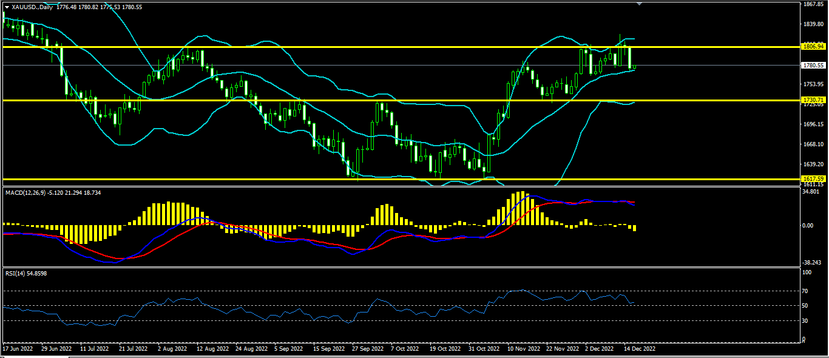Select the yellow 1730.71 price label
The height and width of the screenshot is (358, 829).
[813, 100]
